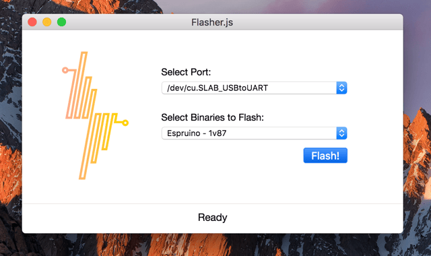
Task: Maximize the window using the green button
Action: click(x=61, y=22)
